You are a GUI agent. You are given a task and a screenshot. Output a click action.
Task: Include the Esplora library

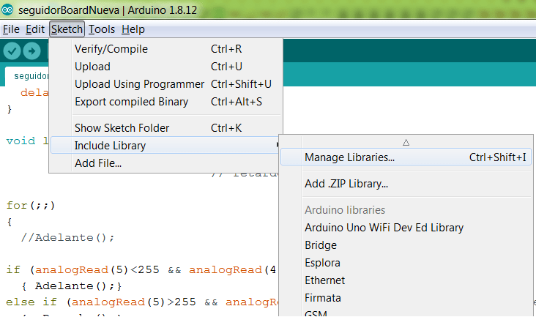click(x=406, y=263)
